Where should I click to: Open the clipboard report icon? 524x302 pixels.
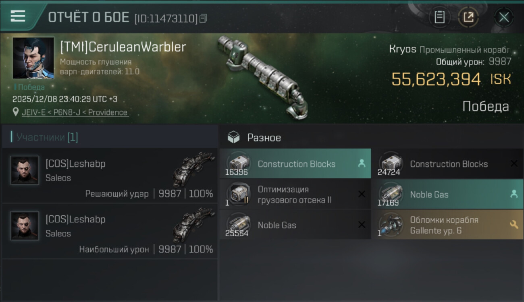(440, 17)
